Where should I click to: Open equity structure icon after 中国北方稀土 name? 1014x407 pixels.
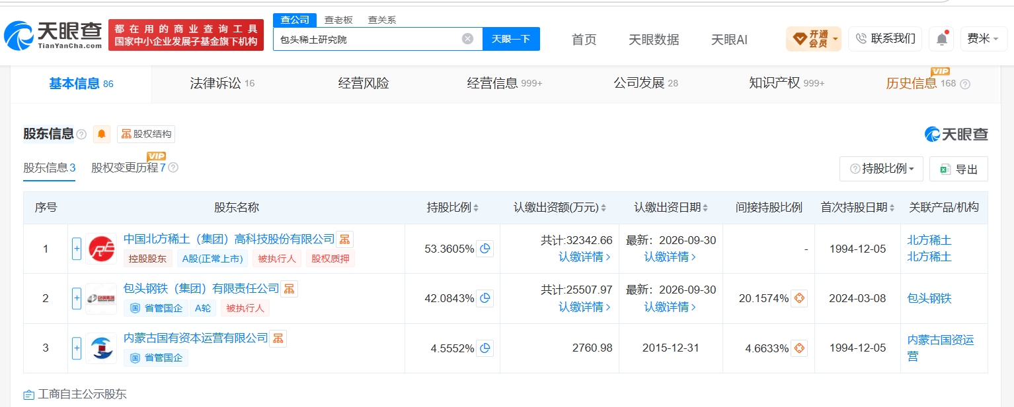344,239
